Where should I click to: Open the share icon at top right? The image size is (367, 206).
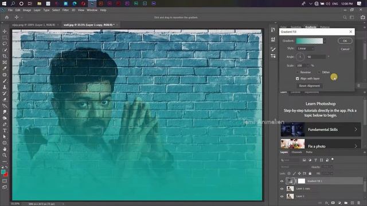[x=362, y=17]
